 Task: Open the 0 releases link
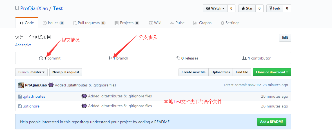click(187, 58)
